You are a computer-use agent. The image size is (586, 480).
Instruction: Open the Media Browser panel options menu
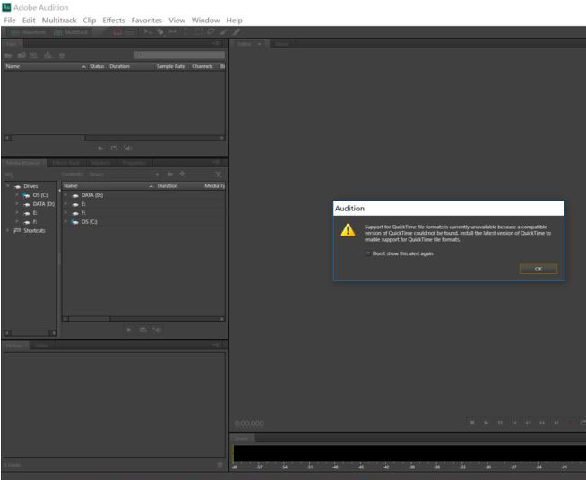tap(216, 162)
